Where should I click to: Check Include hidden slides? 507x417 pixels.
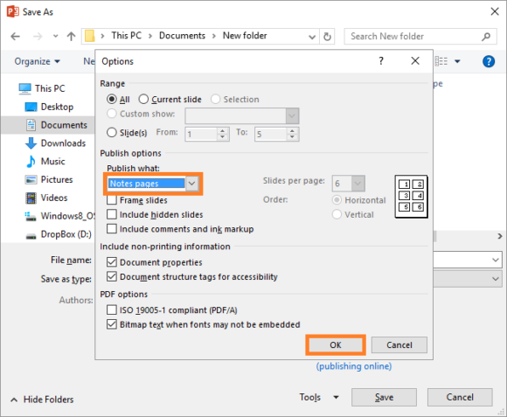(x=112, y=214)
